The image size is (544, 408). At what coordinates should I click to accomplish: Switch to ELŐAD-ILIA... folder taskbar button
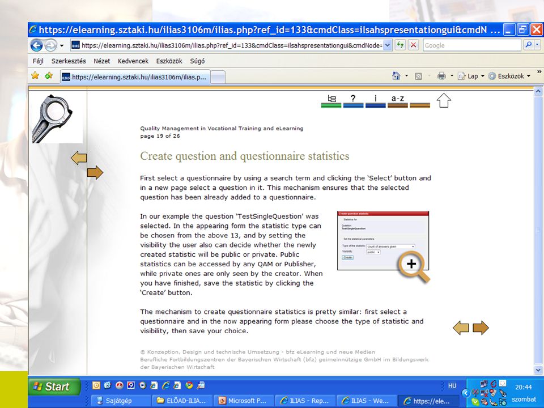[182, 401]
